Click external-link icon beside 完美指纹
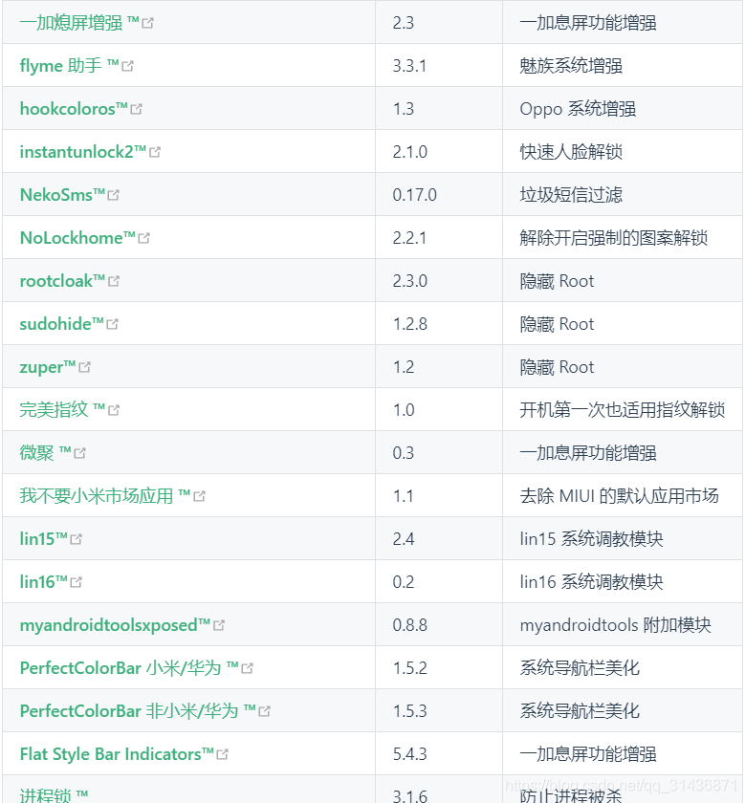The height and width of the screenshot is (803, 745). point(114,410)
